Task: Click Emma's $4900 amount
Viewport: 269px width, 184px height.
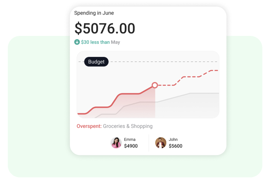Action: click(x=131, y=146)
